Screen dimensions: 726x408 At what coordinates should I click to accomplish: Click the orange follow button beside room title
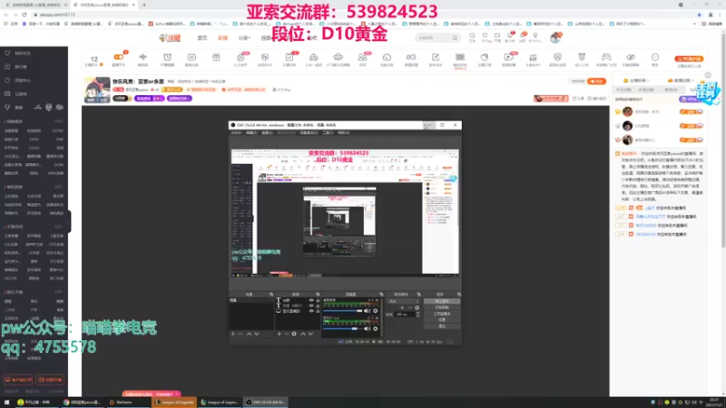tap(596, 82)
